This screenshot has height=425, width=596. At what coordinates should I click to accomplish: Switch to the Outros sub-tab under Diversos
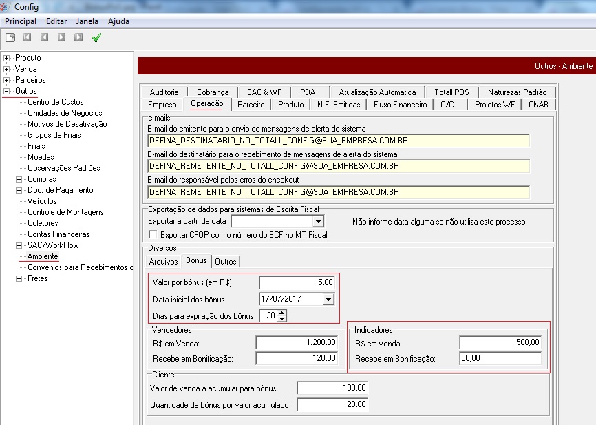226,262
